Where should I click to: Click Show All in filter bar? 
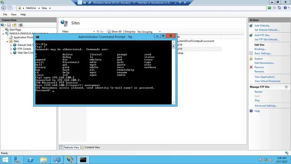[115, 32]
